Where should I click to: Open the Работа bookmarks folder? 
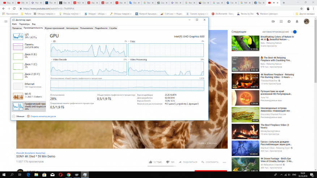coord(26,14)
